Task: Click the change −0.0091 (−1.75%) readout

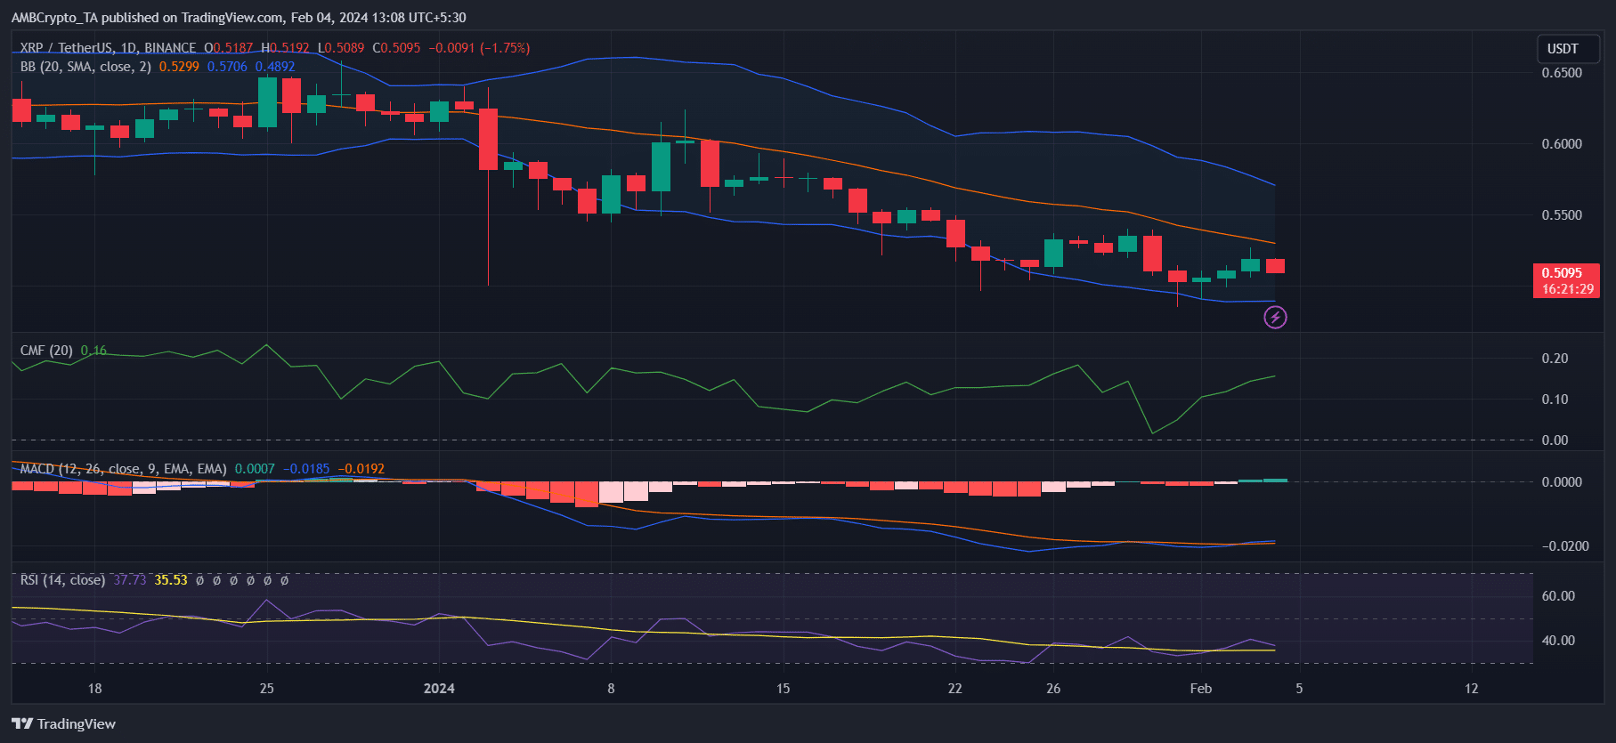Action: click(x=480, y=48)
